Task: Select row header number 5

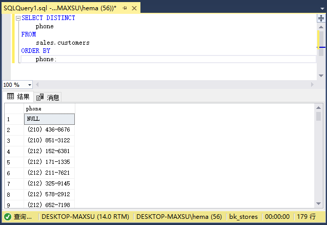Action: tap(14, 162)
